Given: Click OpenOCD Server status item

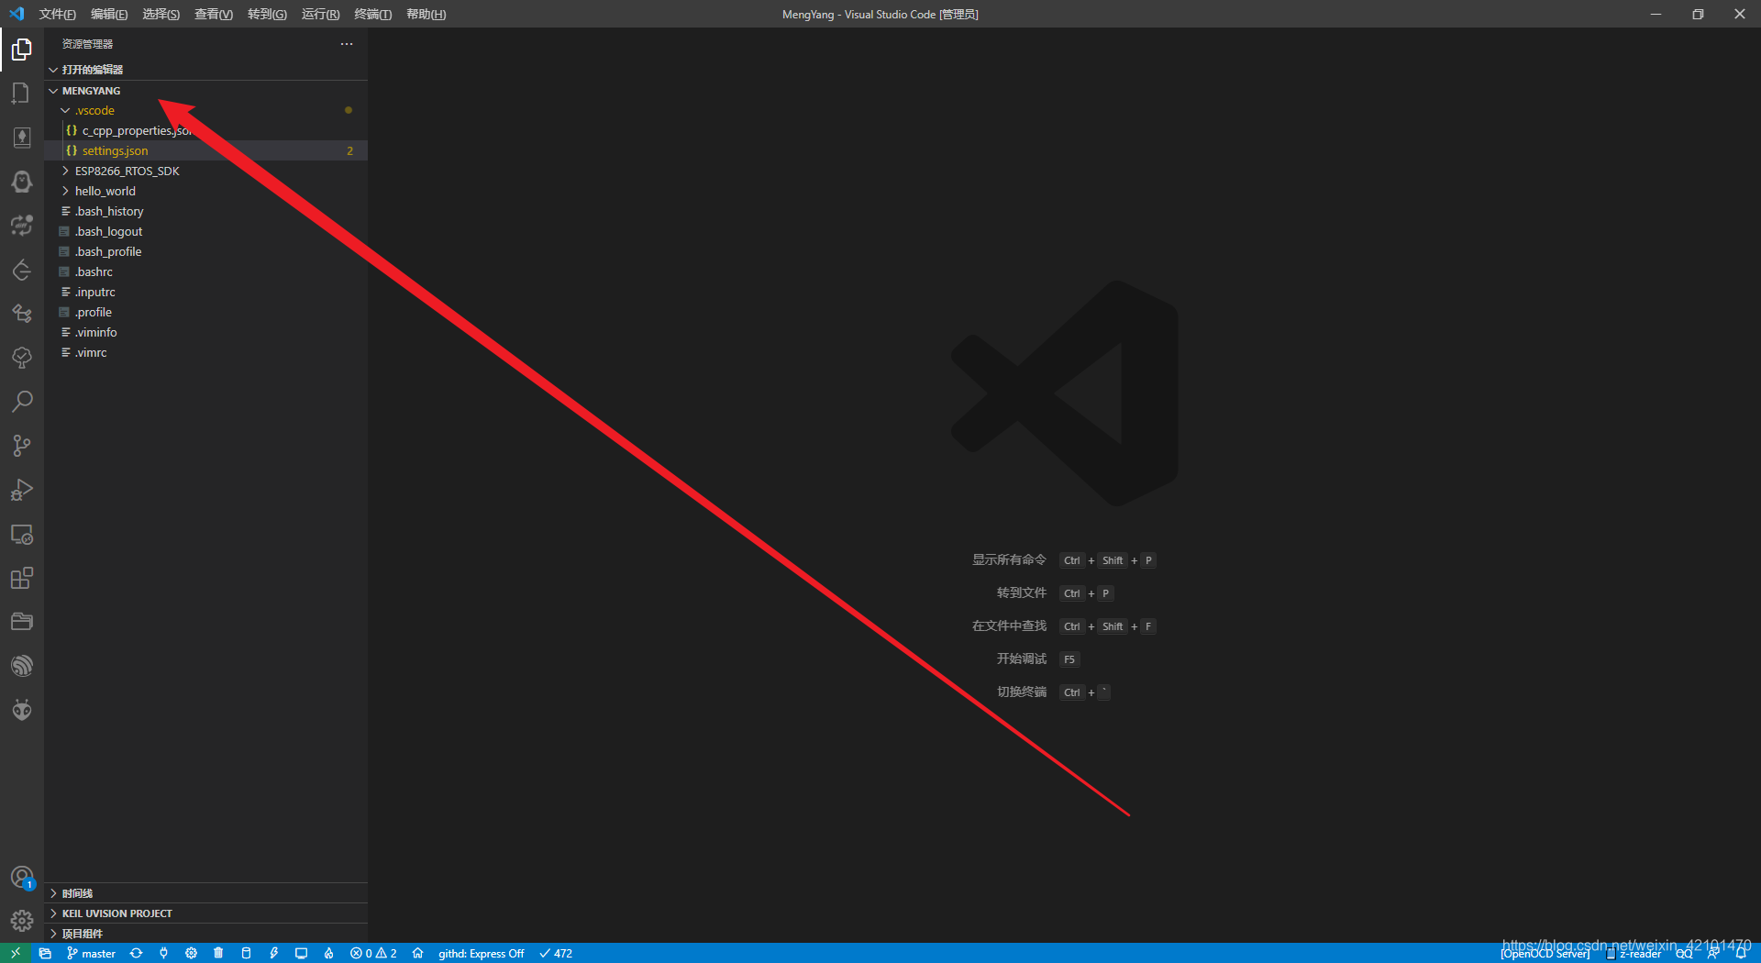Looking at the screenshot, I should (x=1545, y=954).
